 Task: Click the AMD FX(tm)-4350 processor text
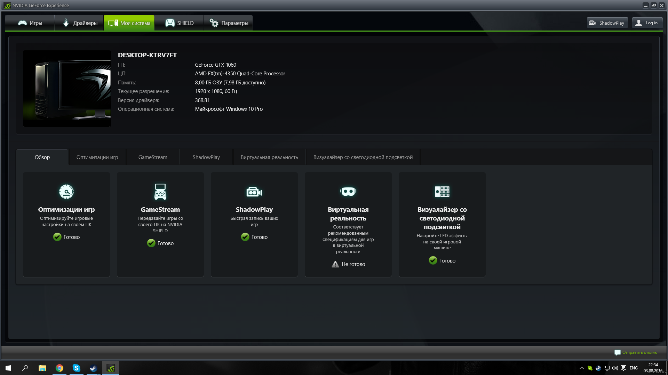pyautogui.click(x=240, y=74)
